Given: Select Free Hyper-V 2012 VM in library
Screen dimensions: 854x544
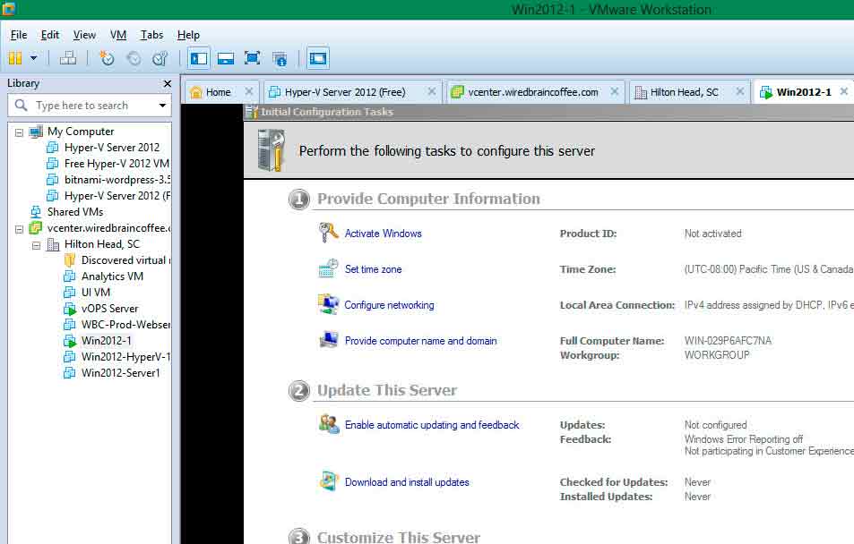Looking at the screenshot, I should pos(116,163).
